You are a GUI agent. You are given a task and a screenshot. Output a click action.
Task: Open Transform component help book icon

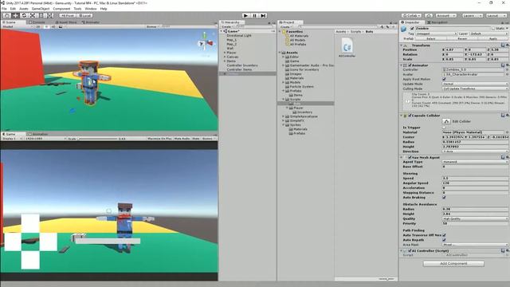pyautogui.click(x=503, y=45)
